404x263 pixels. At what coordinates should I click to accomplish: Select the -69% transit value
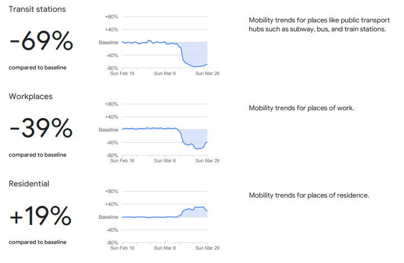[x=41, y=42]
